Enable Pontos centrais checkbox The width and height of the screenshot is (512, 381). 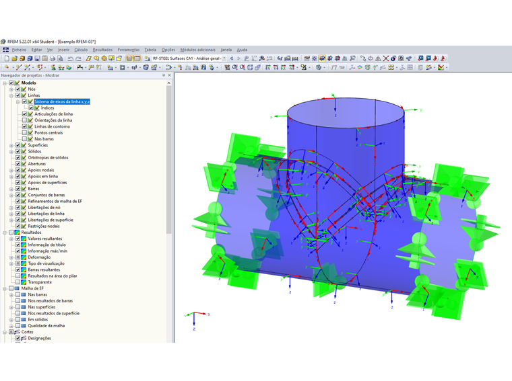24,132
